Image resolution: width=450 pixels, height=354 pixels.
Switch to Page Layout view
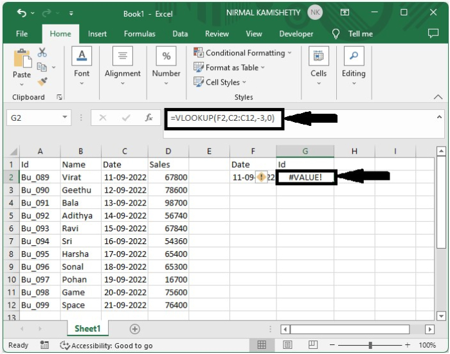pos(287,345)
